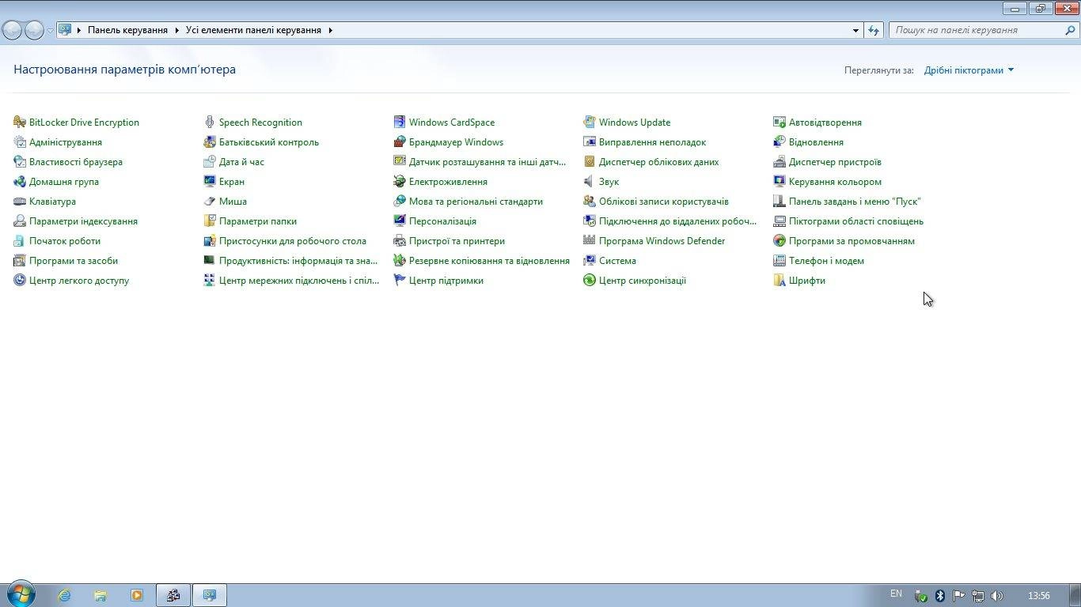This screenshot has height=607, width=1081.
Task: Expand arrow after Усі елементи панелі керування
Action: [x=331, y=30]
